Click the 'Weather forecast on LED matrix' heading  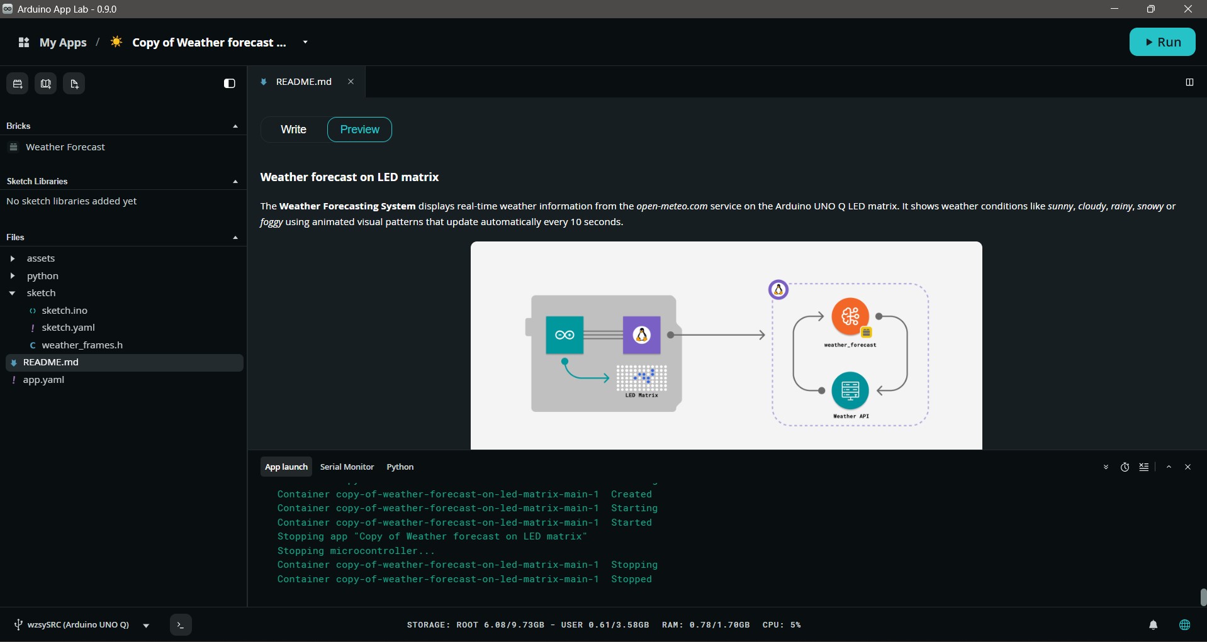349,177
